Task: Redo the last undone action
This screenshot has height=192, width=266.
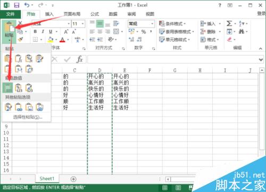Action: (x=40, y=5)
